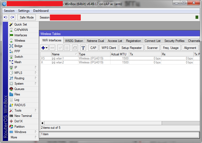
Task: Open the Session menu
Action: click(x=9, y=11)
